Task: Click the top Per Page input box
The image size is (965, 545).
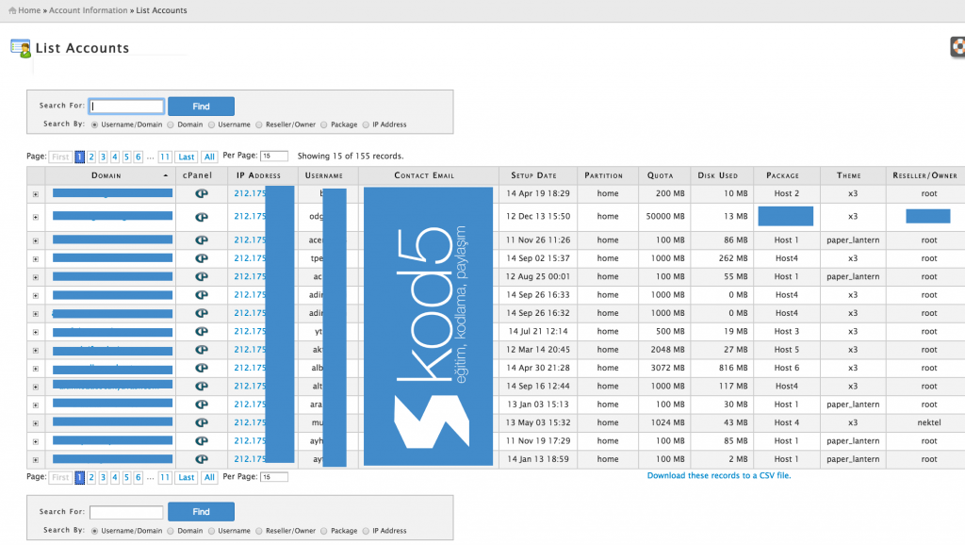Action: coord(274,157)
